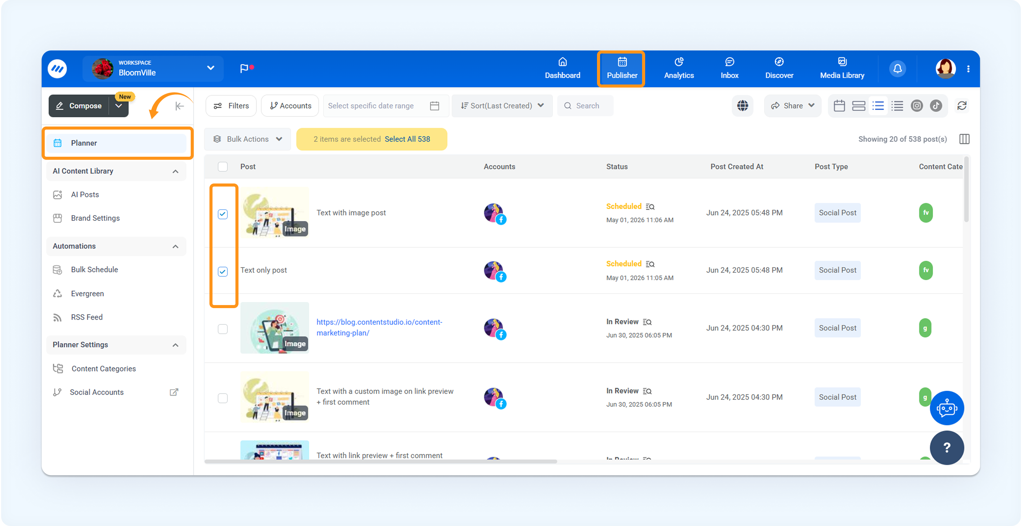This screenshot has width=1022, height=526.
Task: Open the Analytics tab
Action: pyautogui.click(x=679, y=69)
